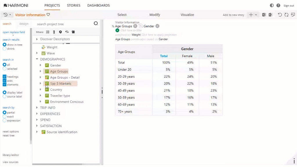This screenshot has height=167, width=297.
Task: Toggle the elements checkbox
Action: [5, 85]
